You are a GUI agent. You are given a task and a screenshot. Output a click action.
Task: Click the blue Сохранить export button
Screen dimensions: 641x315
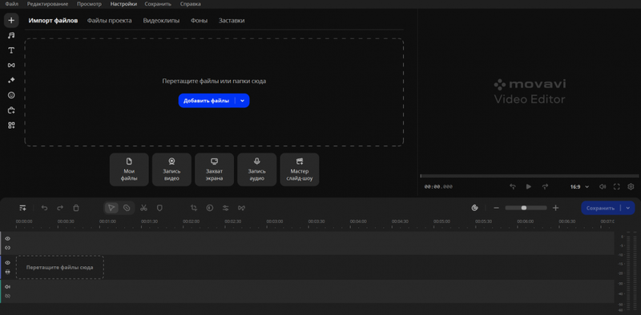pyautogui.click(x=600, y=208)
